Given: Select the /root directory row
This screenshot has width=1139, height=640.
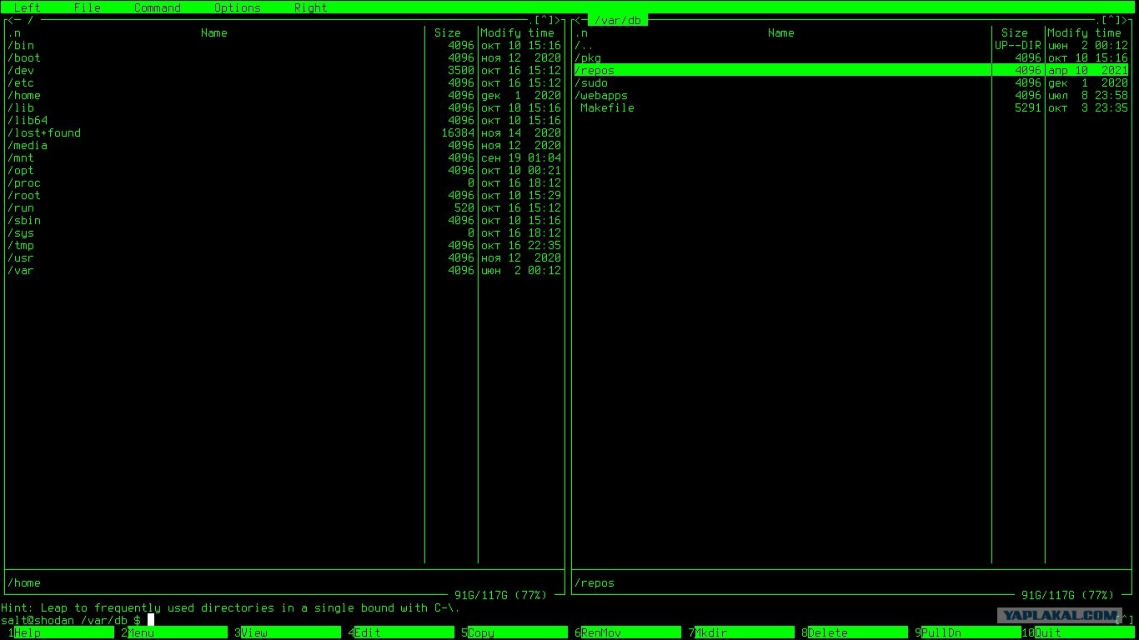Looking at the screenshot, I should [283, 195].
